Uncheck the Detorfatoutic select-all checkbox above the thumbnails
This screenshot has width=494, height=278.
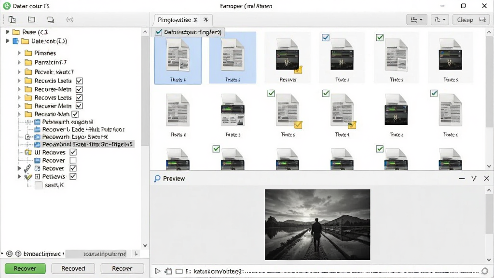[x=158, y=32]
